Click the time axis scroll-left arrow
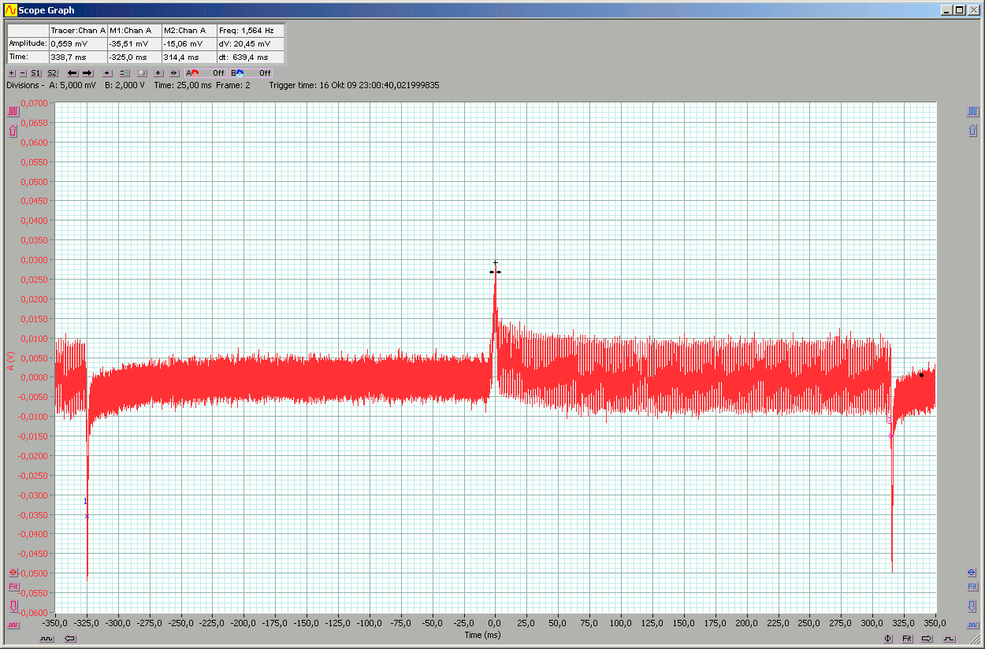This screenshot has height=649, width=985. pyautogui.click(x=70, y=638)
